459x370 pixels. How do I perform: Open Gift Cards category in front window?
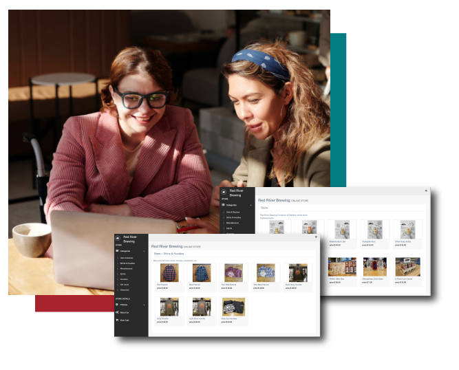(125, 285)
